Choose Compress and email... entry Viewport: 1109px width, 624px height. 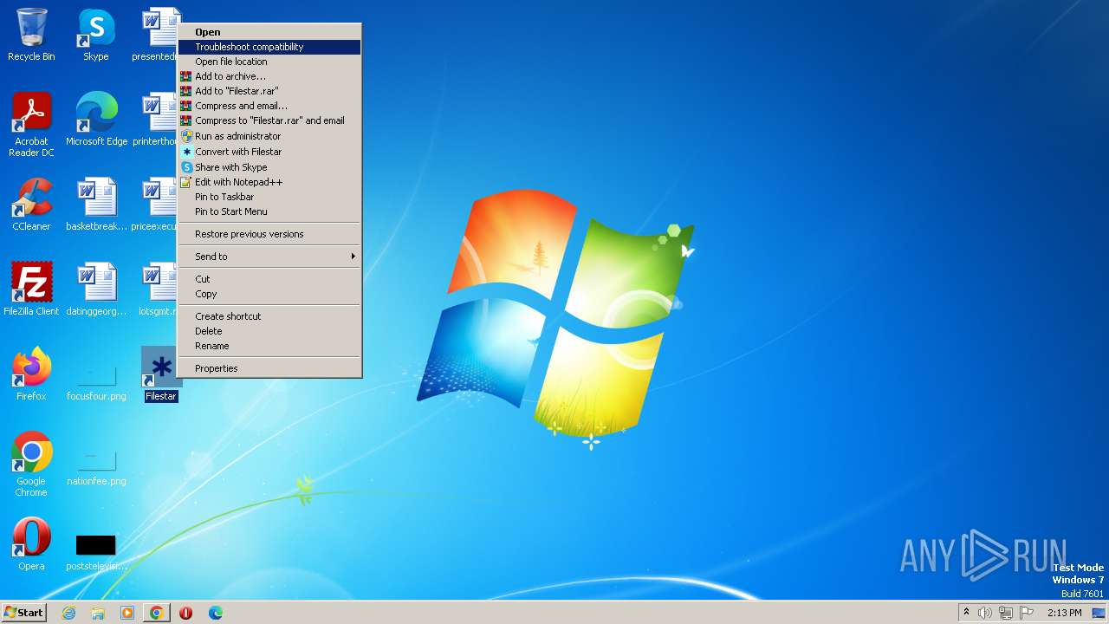(x=269, y=106)
